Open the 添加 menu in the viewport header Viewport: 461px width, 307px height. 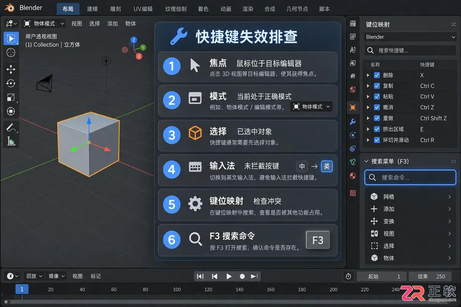coord(112,23)
